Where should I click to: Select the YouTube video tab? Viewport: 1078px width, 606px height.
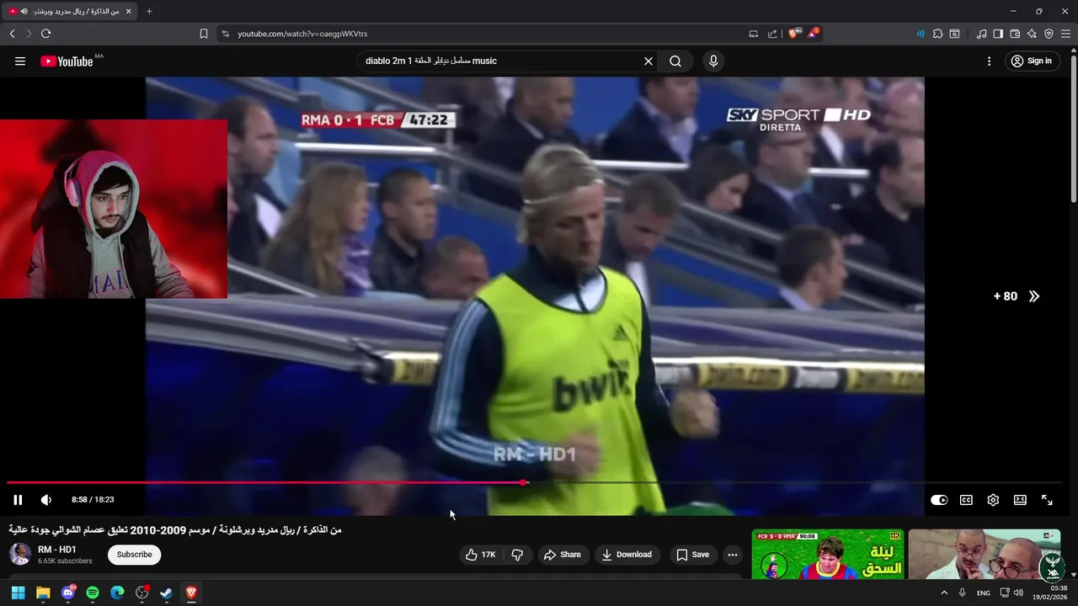click(x=70, y=11)
